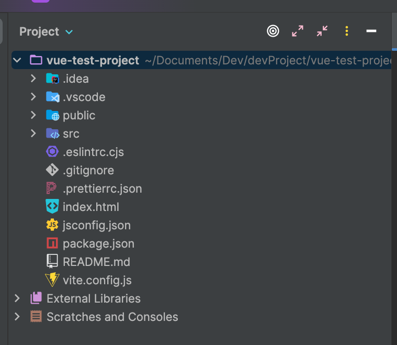
Task: Select the .vscode folder name
Action: click(84, 97)
